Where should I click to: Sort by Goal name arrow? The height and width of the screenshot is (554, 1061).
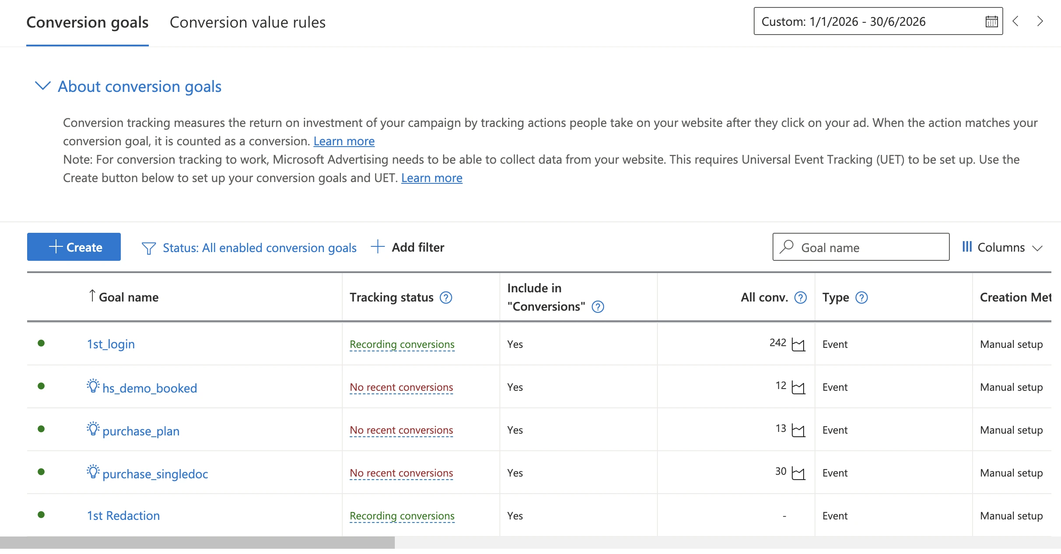(92, 296)
